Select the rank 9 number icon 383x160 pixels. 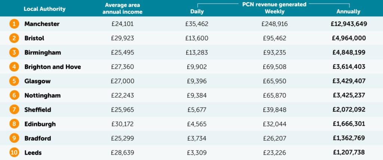coord(14,138)
